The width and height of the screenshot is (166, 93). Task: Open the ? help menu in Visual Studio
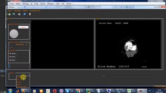pos(73,4)
